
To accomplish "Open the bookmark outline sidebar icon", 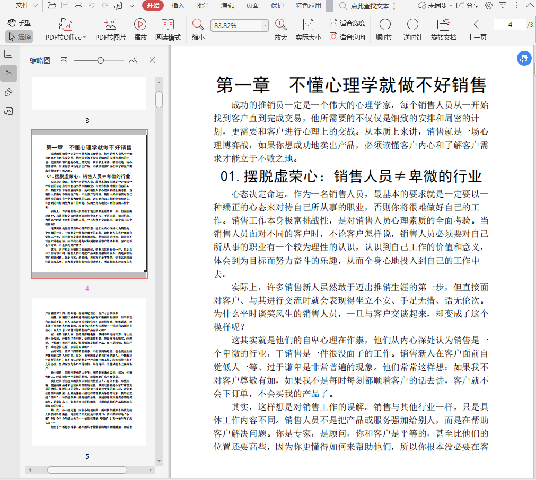I will tap(8, 54).
